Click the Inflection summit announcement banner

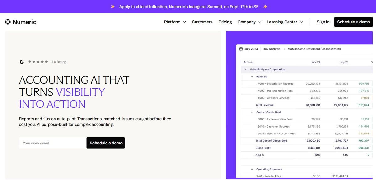189,7
